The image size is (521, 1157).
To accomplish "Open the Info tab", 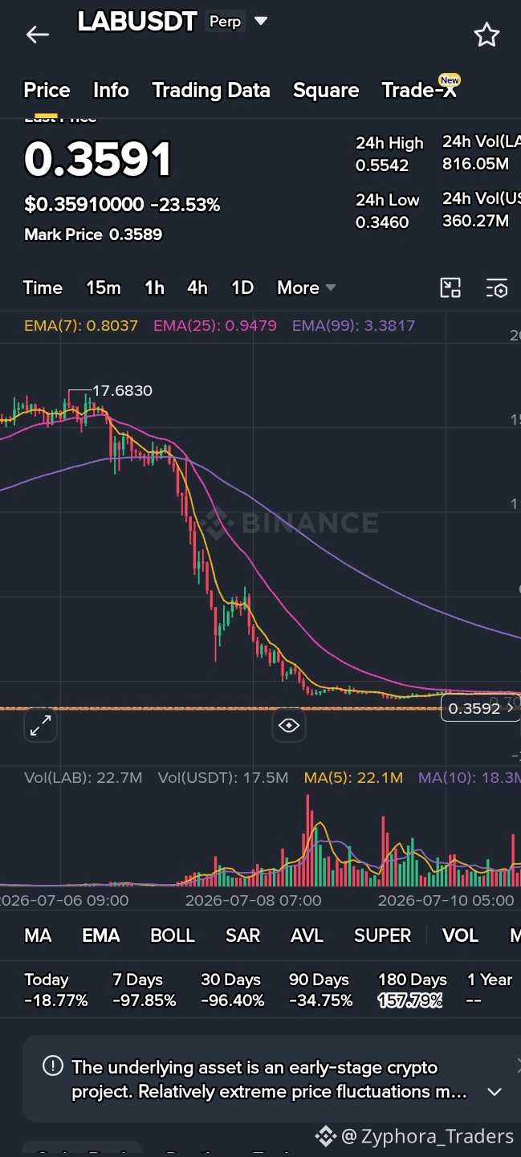I will 111,90.
